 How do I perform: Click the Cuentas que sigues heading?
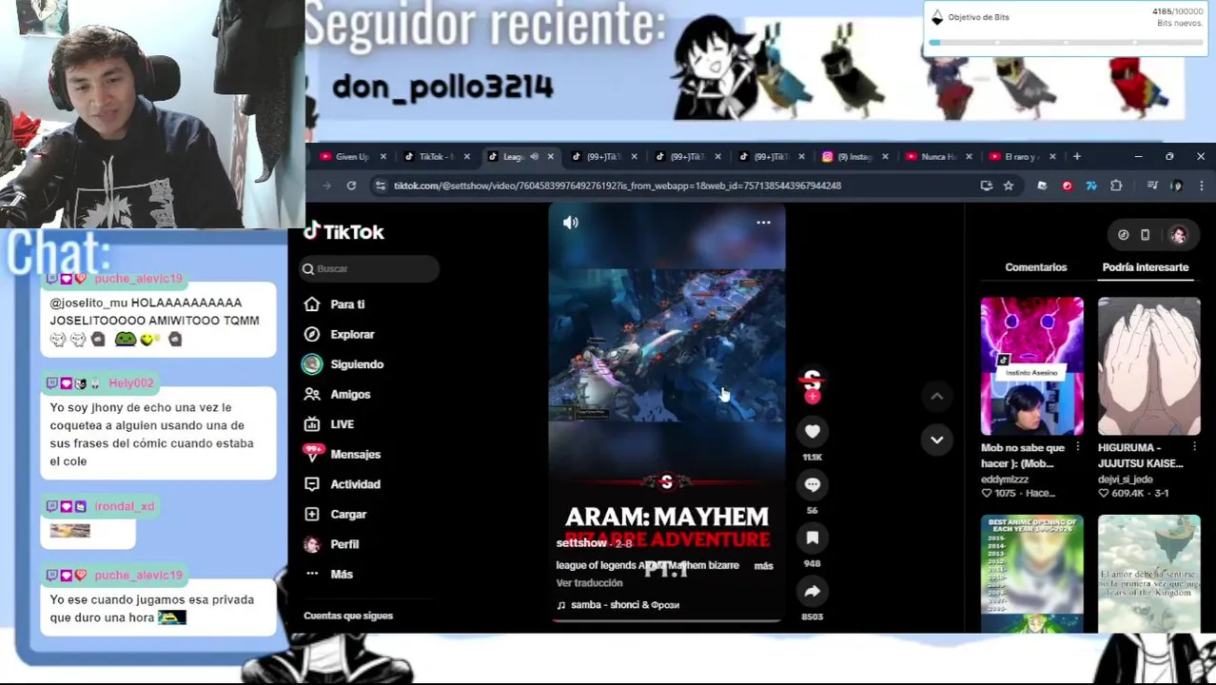coord(348,616)
